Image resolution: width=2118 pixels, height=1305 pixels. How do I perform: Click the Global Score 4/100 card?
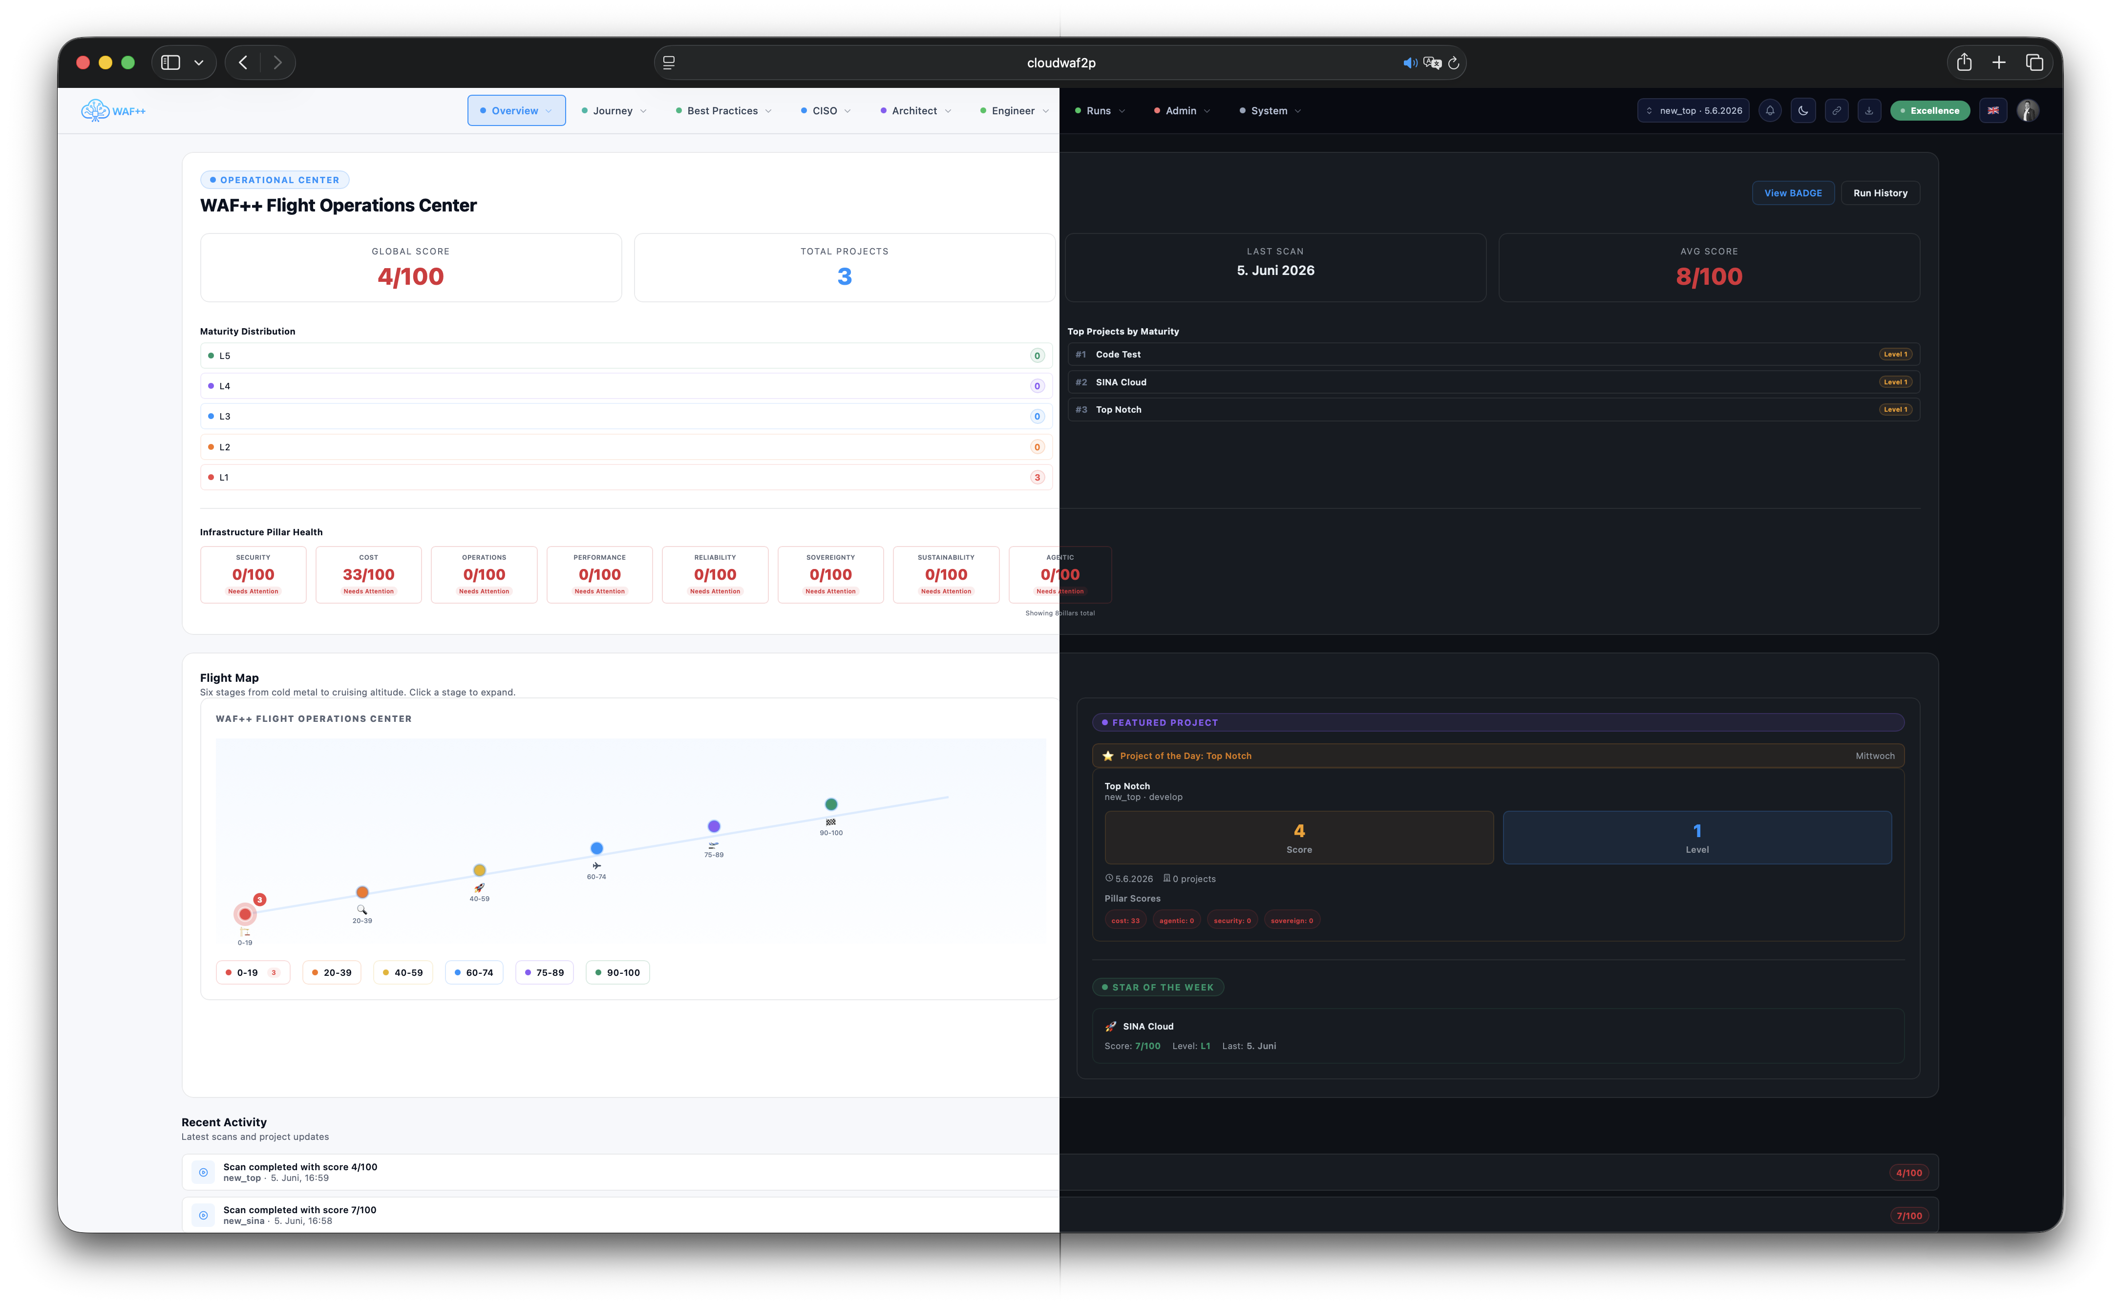click(411, 268)
